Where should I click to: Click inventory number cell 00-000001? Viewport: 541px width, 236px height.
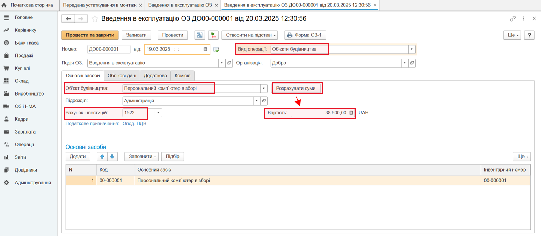pyautogui.click(x=505, y=181)
